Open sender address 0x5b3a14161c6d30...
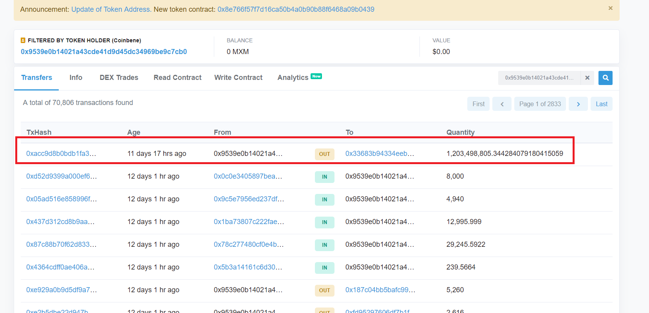Screen dimensions: 649x313 click(x=248, y=267)
